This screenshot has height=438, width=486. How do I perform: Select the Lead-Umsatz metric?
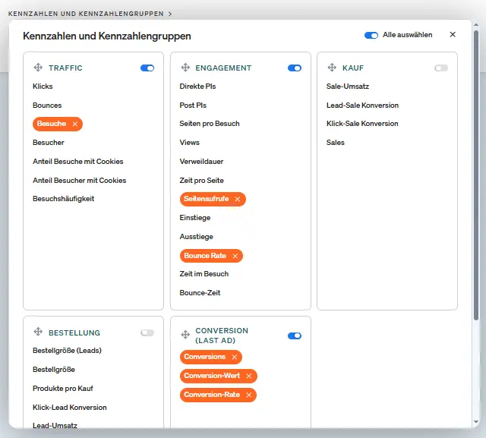[55, 426]
